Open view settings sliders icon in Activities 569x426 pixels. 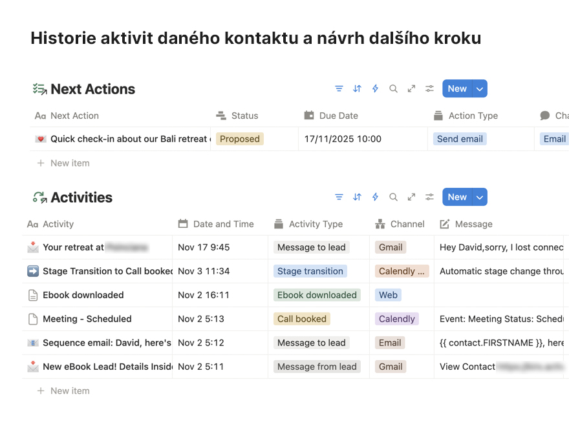[429, 198]
